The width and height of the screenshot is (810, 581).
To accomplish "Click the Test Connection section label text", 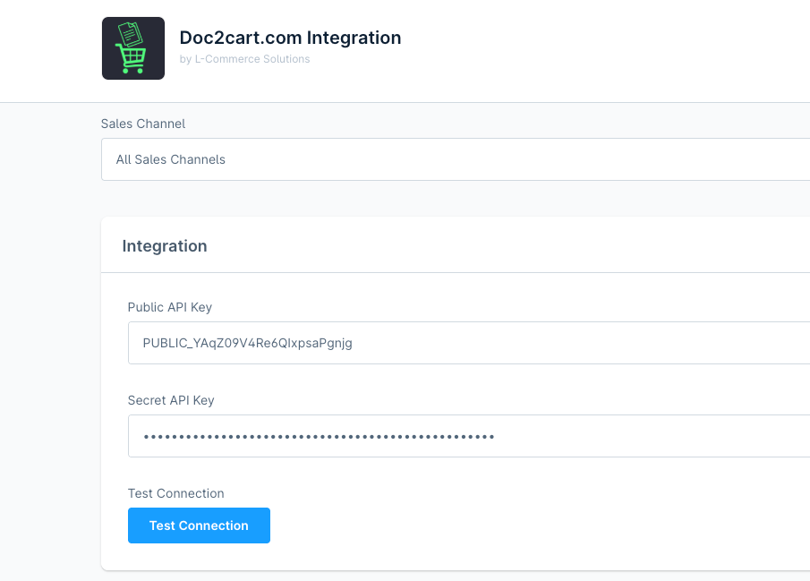I will [175, 493].
